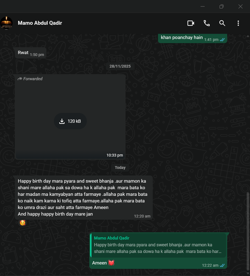
Task: Click the 28/11/2025 date divider
Action: point(120,66)
